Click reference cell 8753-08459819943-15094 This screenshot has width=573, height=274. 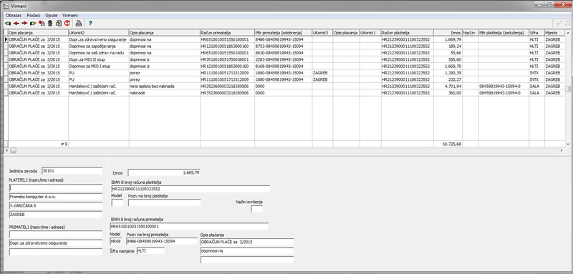pyautogui.click(x=283, y=47)
